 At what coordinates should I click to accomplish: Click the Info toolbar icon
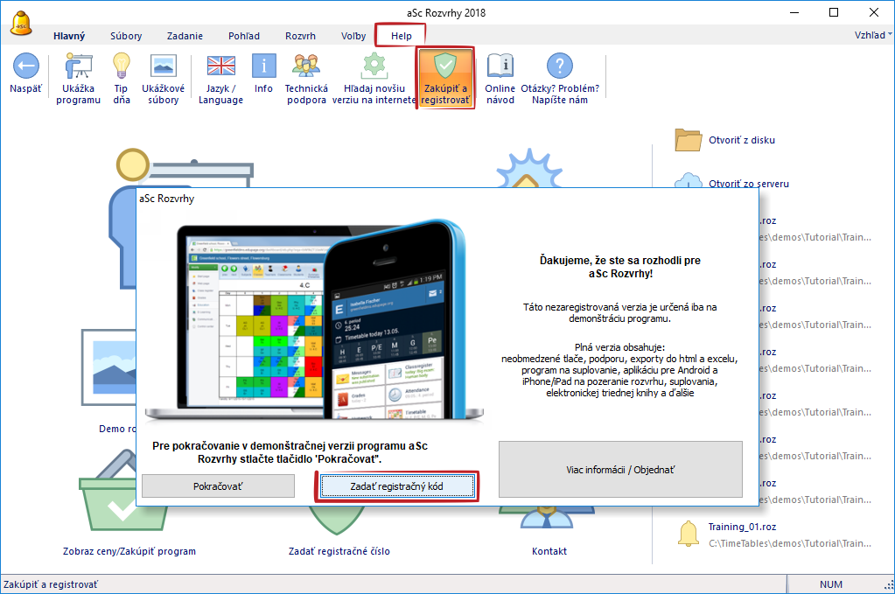click(263, 67)
